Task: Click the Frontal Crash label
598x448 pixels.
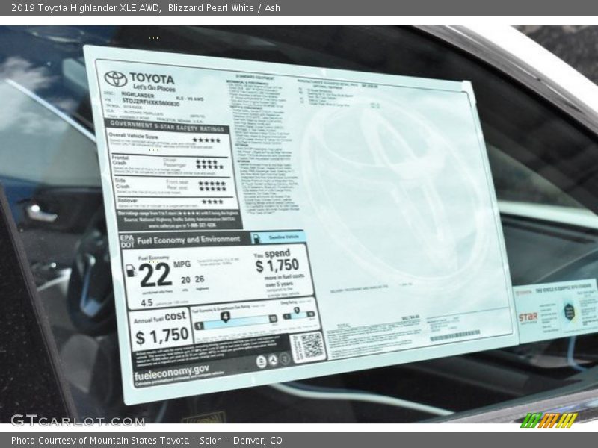Action: pyautogui.click(x=120, y=160)
